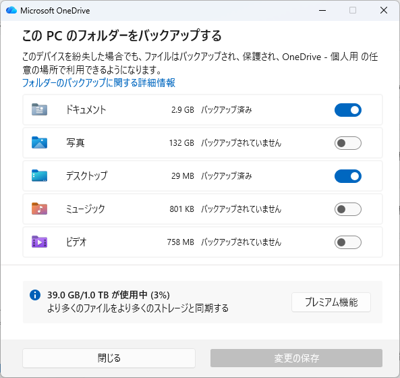The width and height of the screenshot is (400, 378).
Task: Select the デスクトップ label text
Action: pyautogui.click(x=87, y=176)
